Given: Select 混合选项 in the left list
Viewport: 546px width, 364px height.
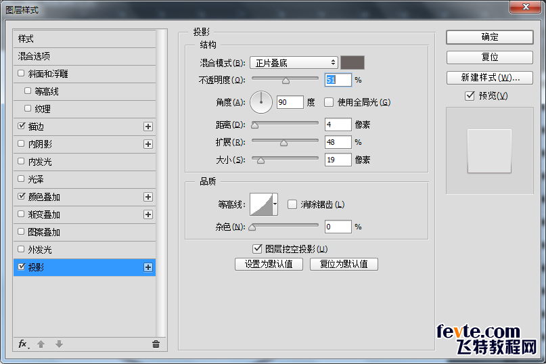Looking at the screenshot, I should (x=85, y=56).
